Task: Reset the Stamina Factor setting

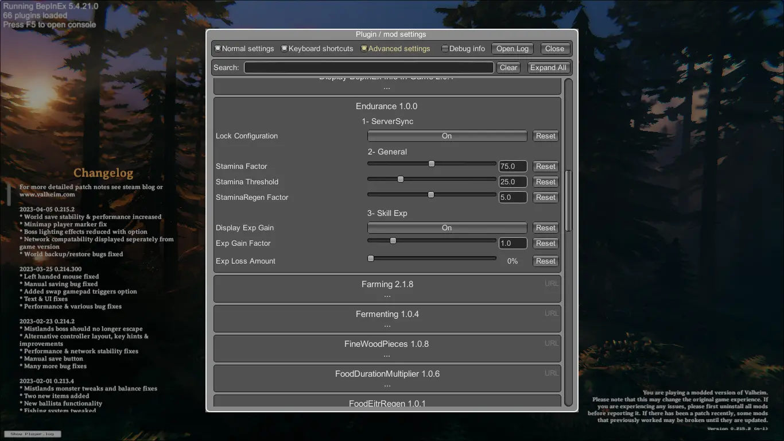Action: tap(546, 167)
